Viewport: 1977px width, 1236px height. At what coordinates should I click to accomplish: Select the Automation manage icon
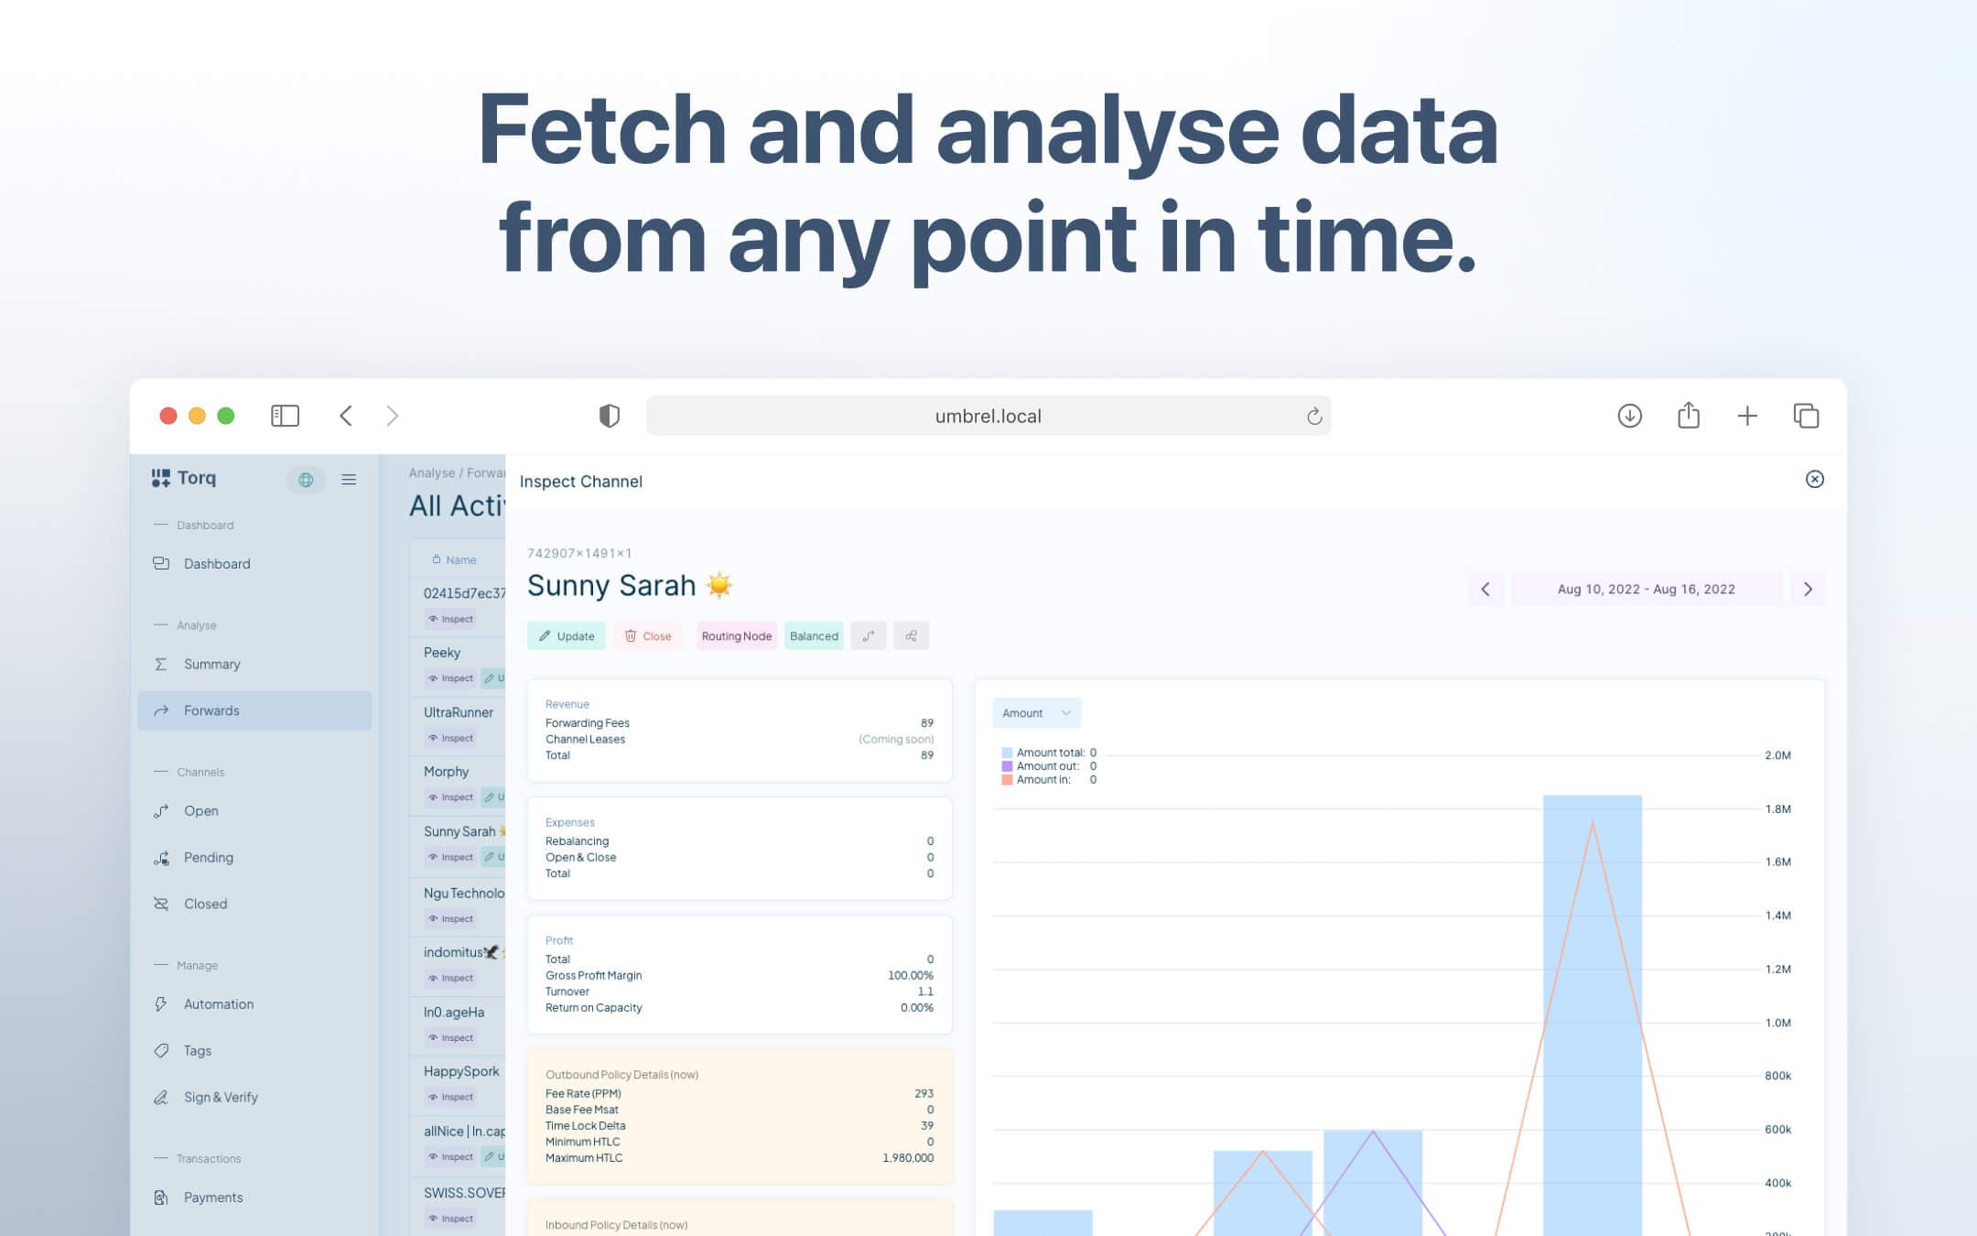click(x=161, y=1003)
